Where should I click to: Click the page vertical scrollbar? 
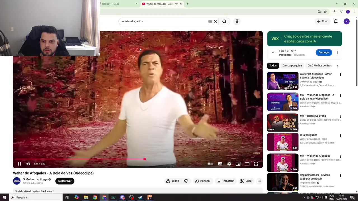[356, 53]
